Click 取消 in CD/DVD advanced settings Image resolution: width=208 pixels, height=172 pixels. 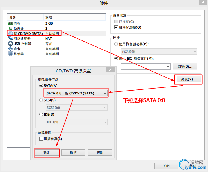tap(73, 153)
